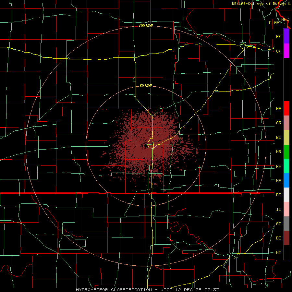Click the 100 NMI range ring label
292x292 pixels.
pos(146,26)
